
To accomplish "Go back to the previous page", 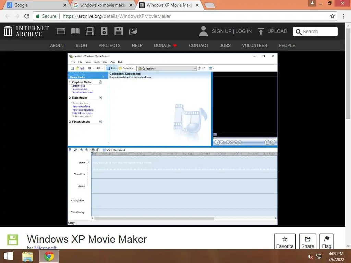I will click(8, 16).
